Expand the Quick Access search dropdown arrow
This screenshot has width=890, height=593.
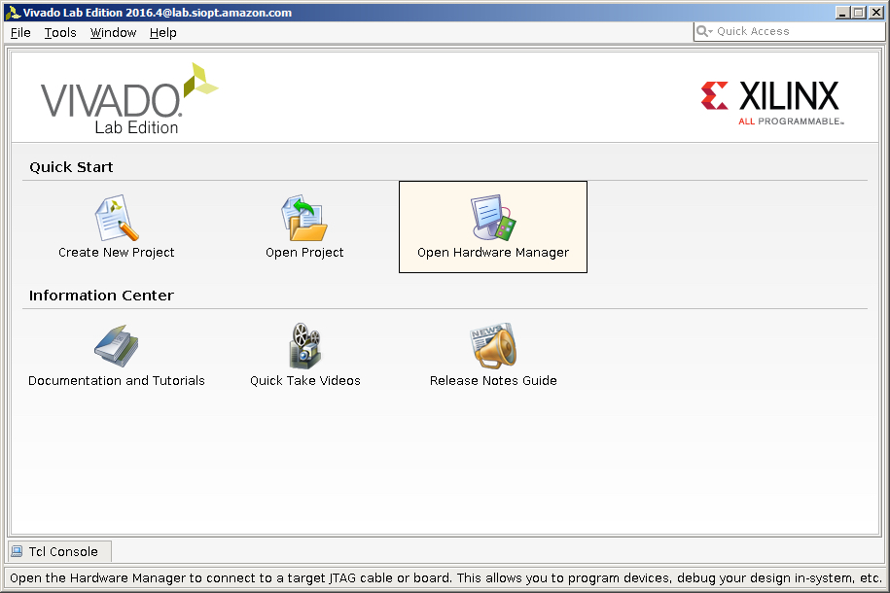pos(710,32)
